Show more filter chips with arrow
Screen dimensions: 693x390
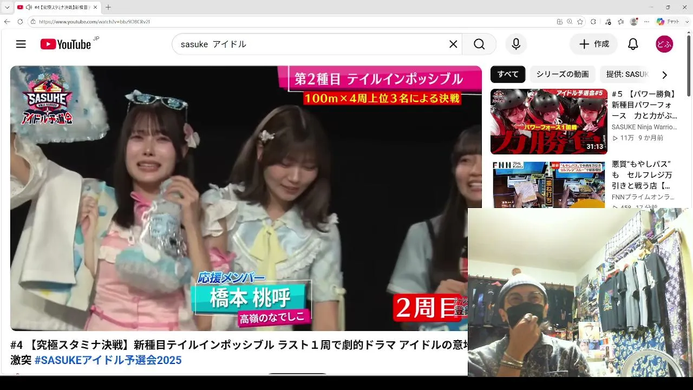point(664,75)
